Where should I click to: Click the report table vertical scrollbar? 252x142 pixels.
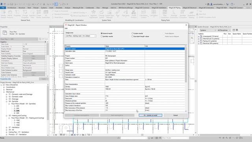pyautogui.click(x=186, y=64)
